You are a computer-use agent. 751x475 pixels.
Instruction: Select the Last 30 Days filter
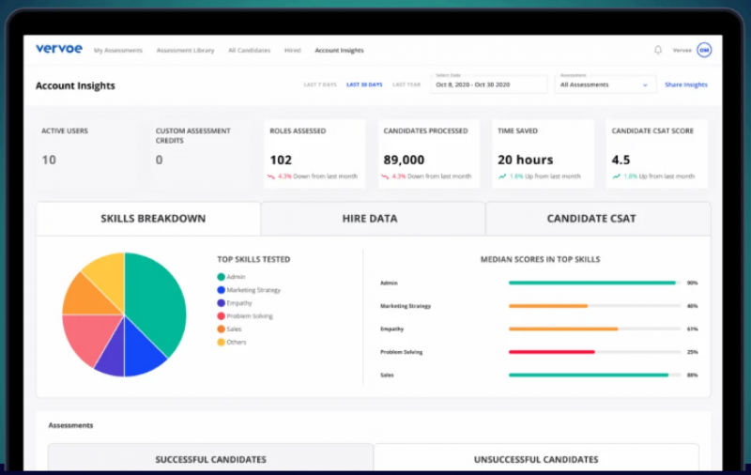[x=364, y=84]
